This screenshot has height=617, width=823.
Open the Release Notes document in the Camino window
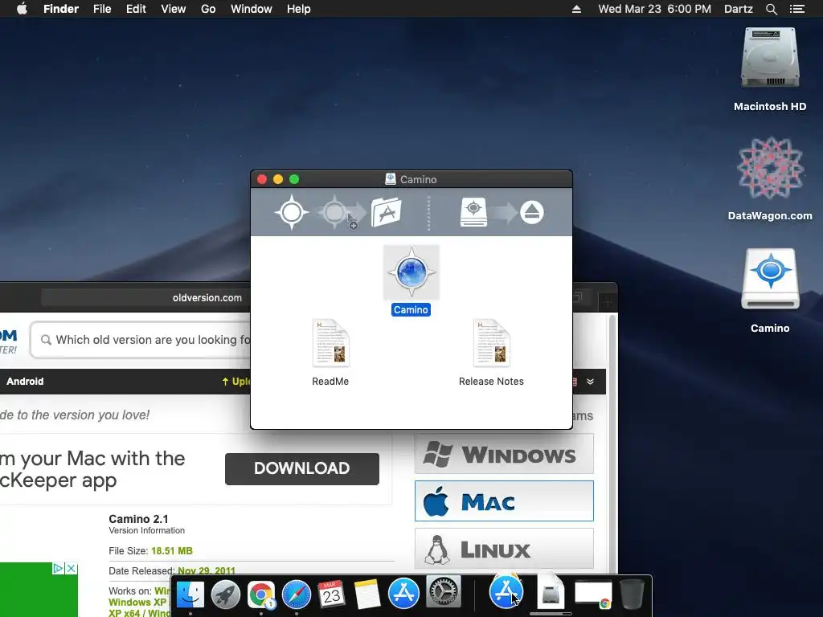tap(491, 343)
